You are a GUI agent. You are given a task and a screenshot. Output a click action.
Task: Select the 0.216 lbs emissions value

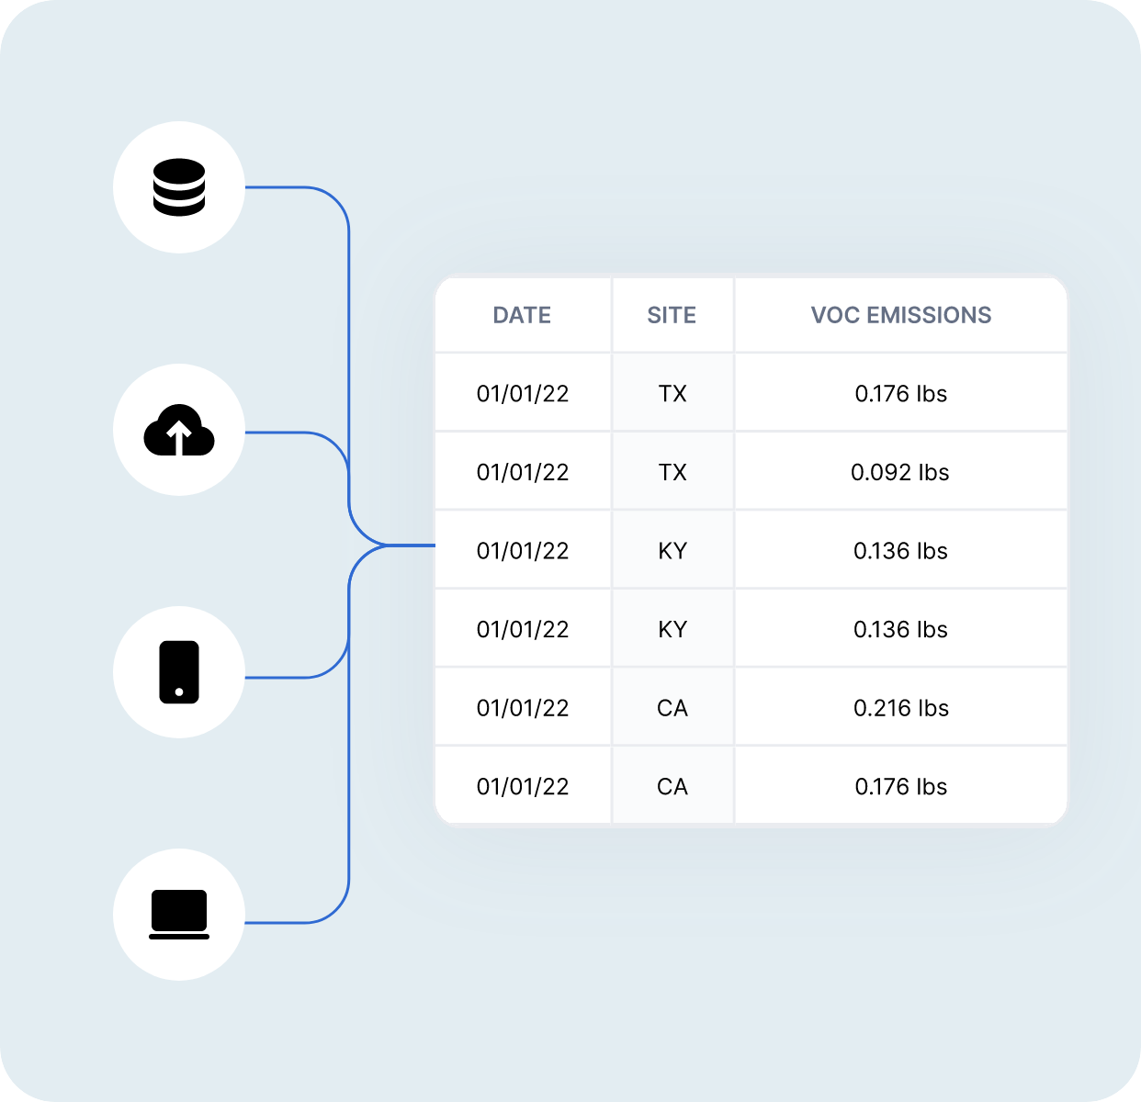click(900, 707)
